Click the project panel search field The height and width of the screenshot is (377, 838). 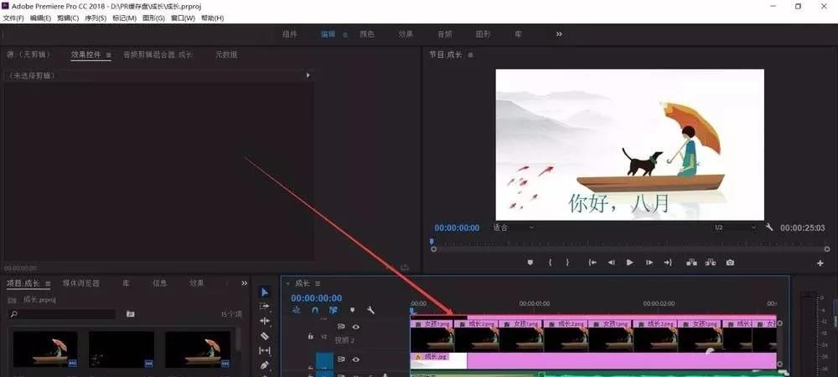62,314
